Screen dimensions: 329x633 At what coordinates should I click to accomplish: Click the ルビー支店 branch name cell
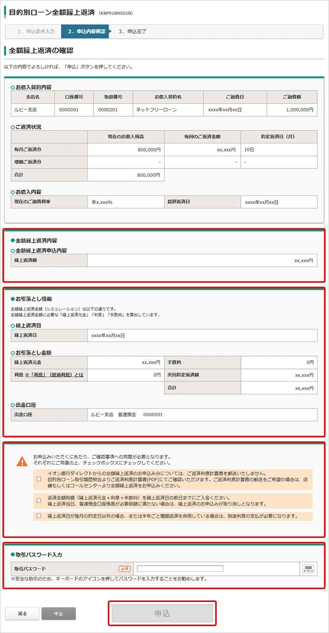[x=33, y=110]
